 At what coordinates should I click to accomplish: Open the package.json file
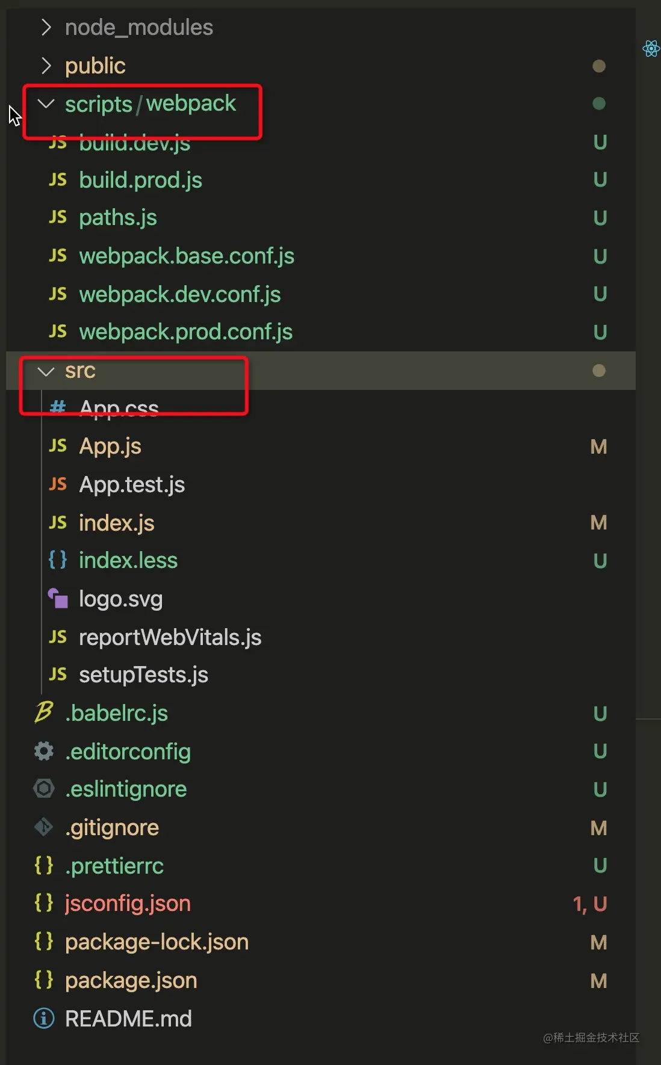[131, 981]
